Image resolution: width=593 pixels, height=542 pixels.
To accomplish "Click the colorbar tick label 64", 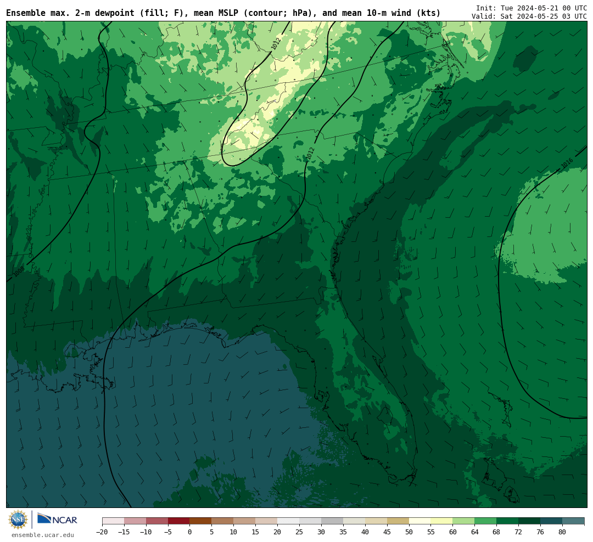I will pos(474,532).
